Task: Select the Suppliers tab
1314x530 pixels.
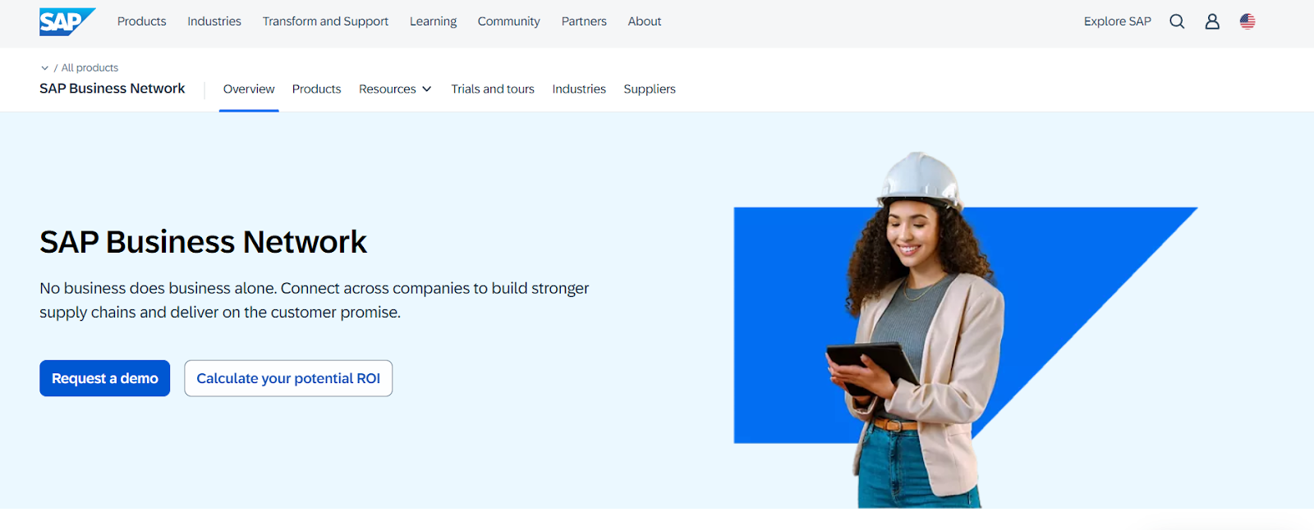Action: point(650,89)
